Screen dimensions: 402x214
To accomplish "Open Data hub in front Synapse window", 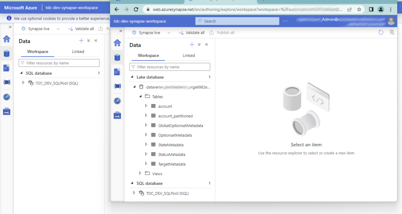I will (117, 57).
